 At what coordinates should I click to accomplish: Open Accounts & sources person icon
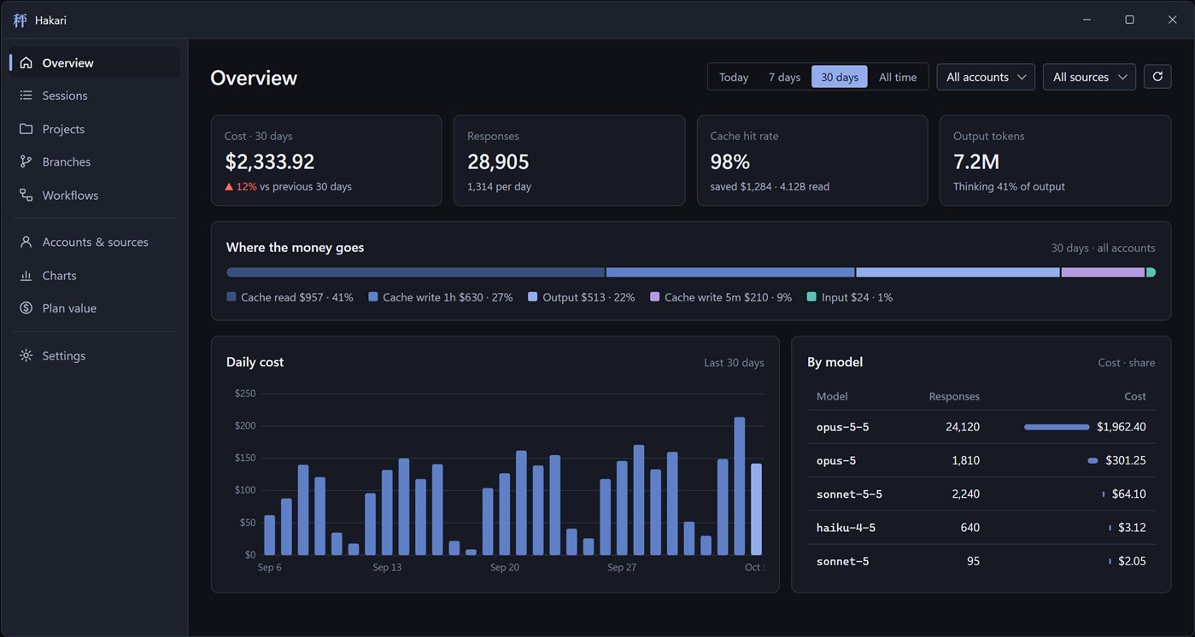coord(26,242)
